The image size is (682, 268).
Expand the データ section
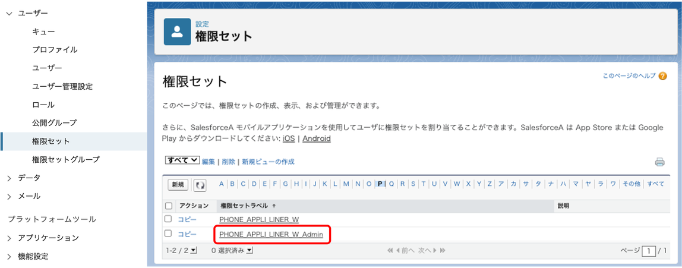[10, 178]
